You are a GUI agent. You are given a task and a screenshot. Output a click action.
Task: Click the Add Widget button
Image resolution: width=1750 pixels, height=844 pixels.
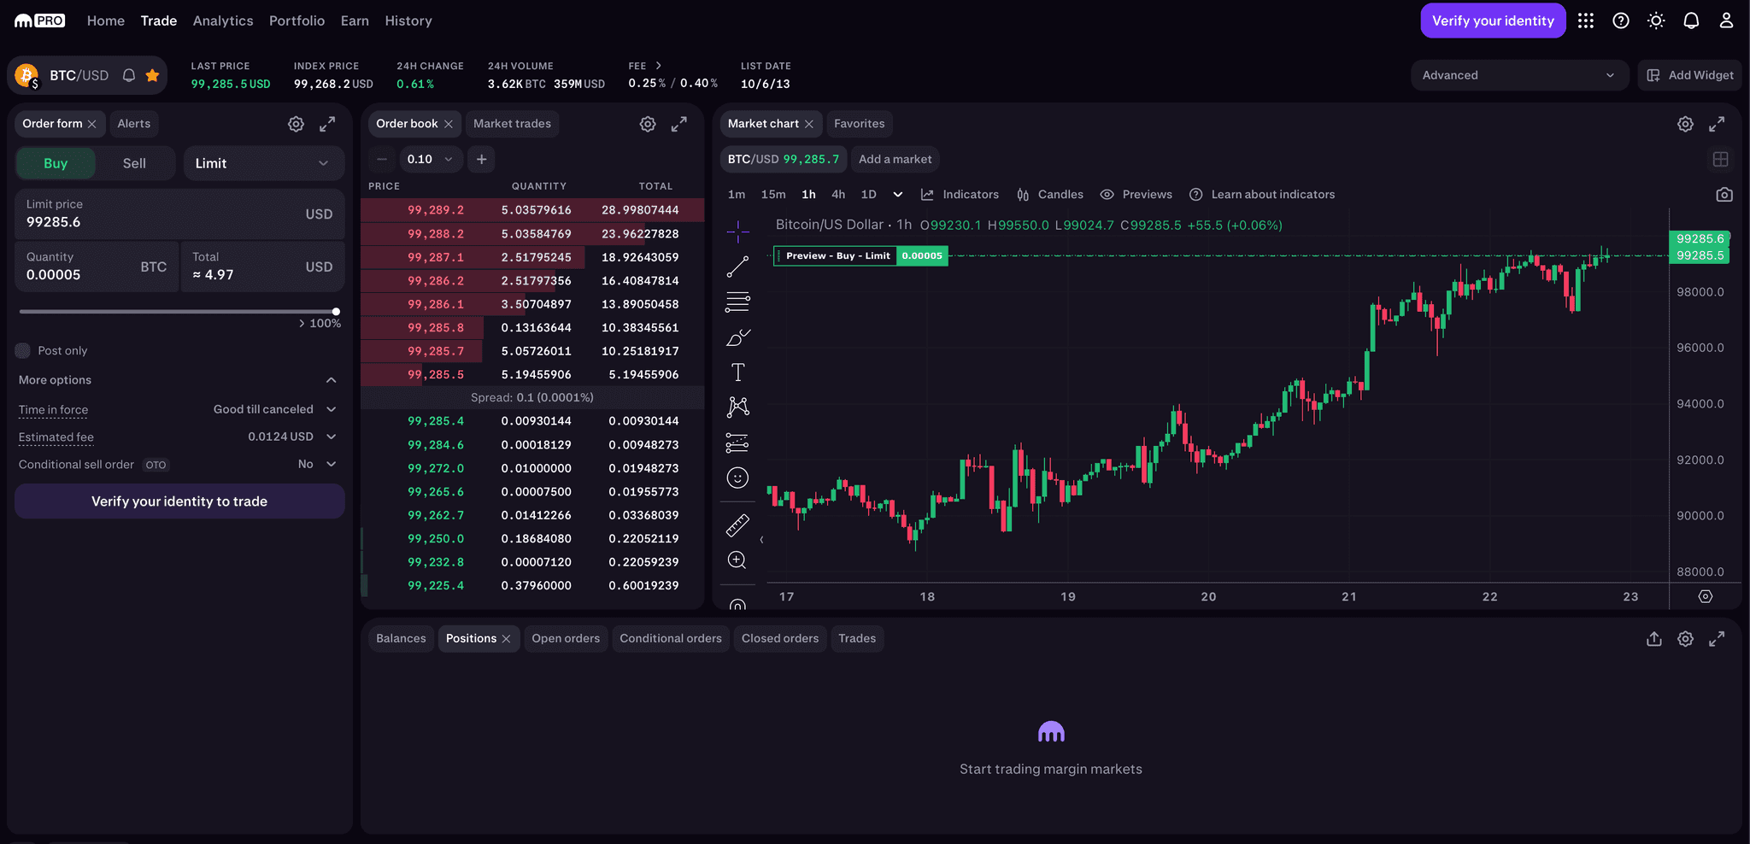pyautogui.click(x=1689, y=75)
